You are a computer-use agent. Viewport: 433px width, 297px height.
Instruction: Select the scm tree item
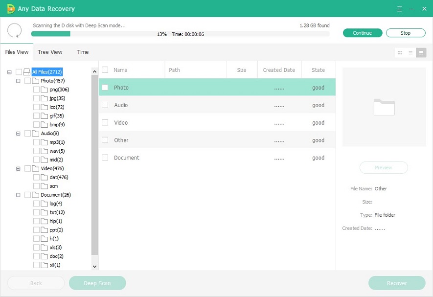(53, 186)
